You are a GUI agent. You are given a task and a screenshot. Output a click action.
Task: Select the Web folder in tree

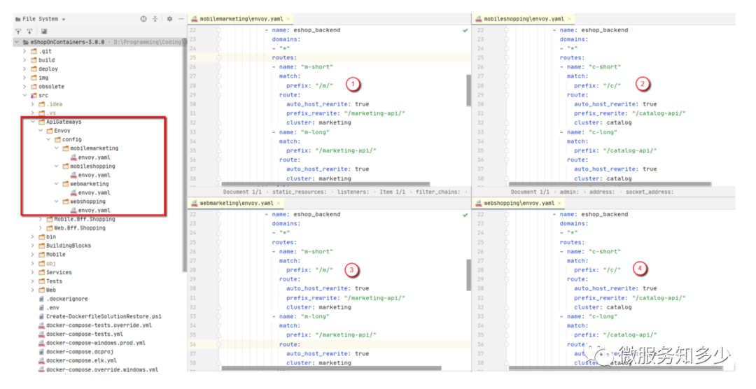click(x=51, y=290)
